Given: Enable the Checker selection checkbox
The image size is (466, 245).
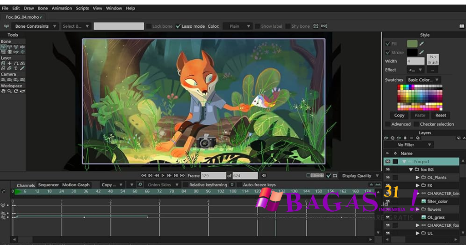Looking at the screenshot, I should click(416, 124).
